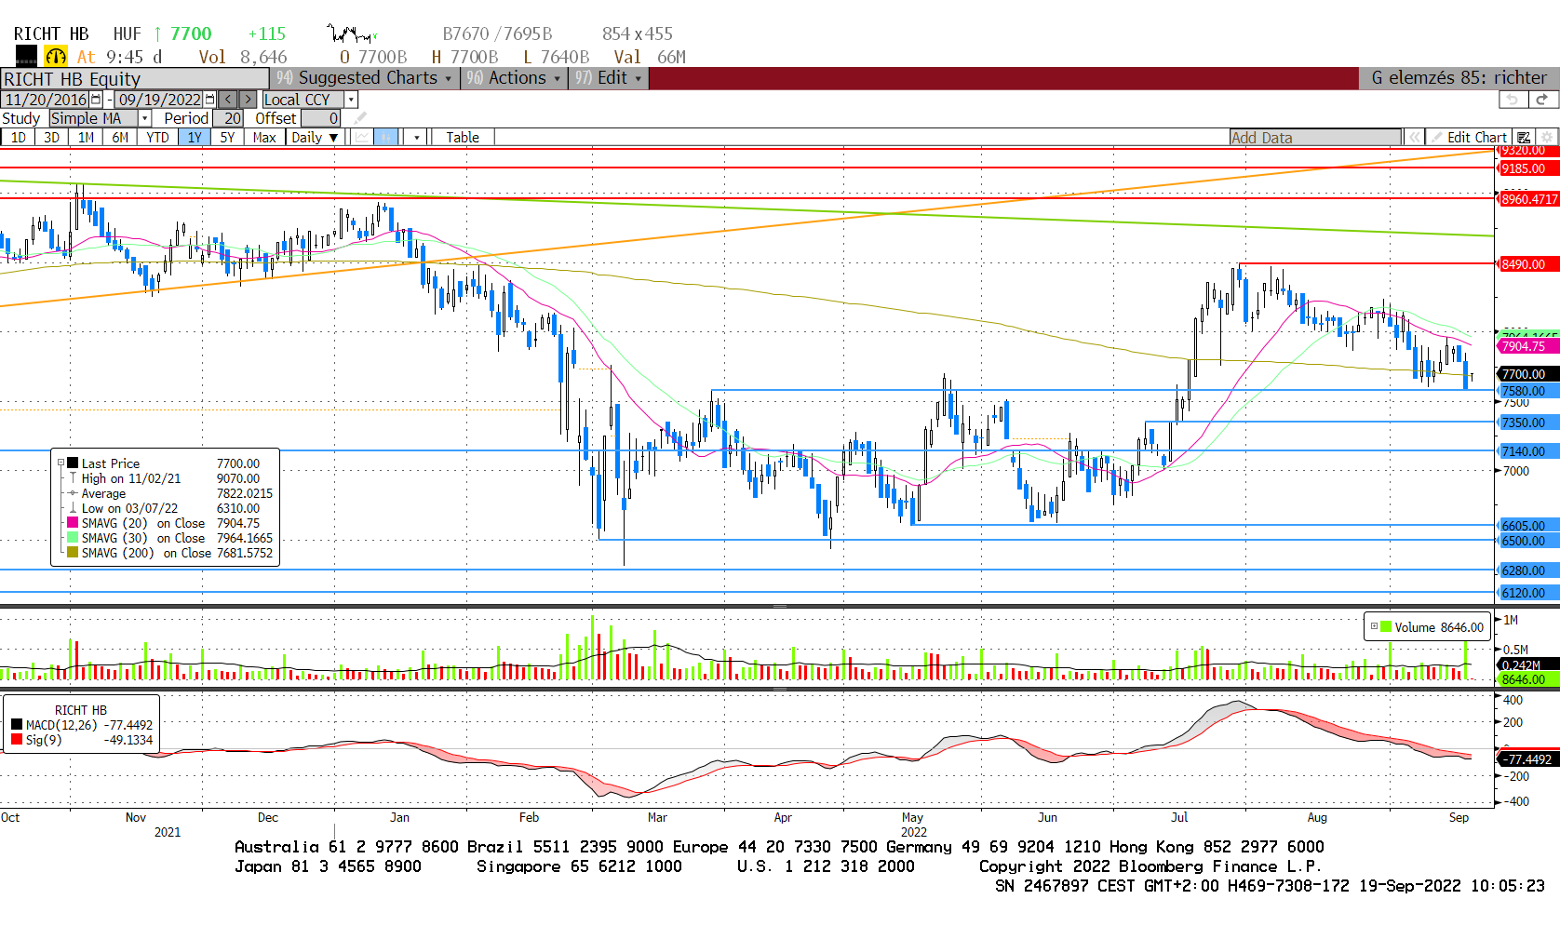Click the RICHT HB Equity security field
This screenshot has width=1560, height=926.
coord(135,79)
